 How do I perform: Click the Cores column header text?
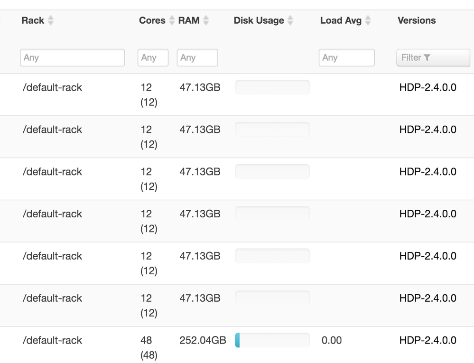(x=152, y=20)
